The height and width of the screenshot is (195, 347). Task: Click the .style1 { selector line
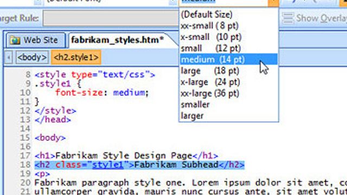58,84
